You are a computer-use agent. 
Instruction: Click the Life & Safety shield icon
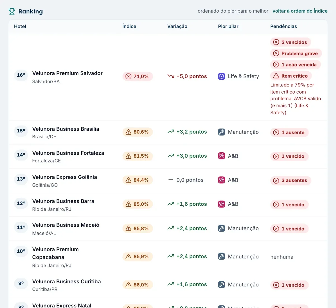(x=221, y=76)
